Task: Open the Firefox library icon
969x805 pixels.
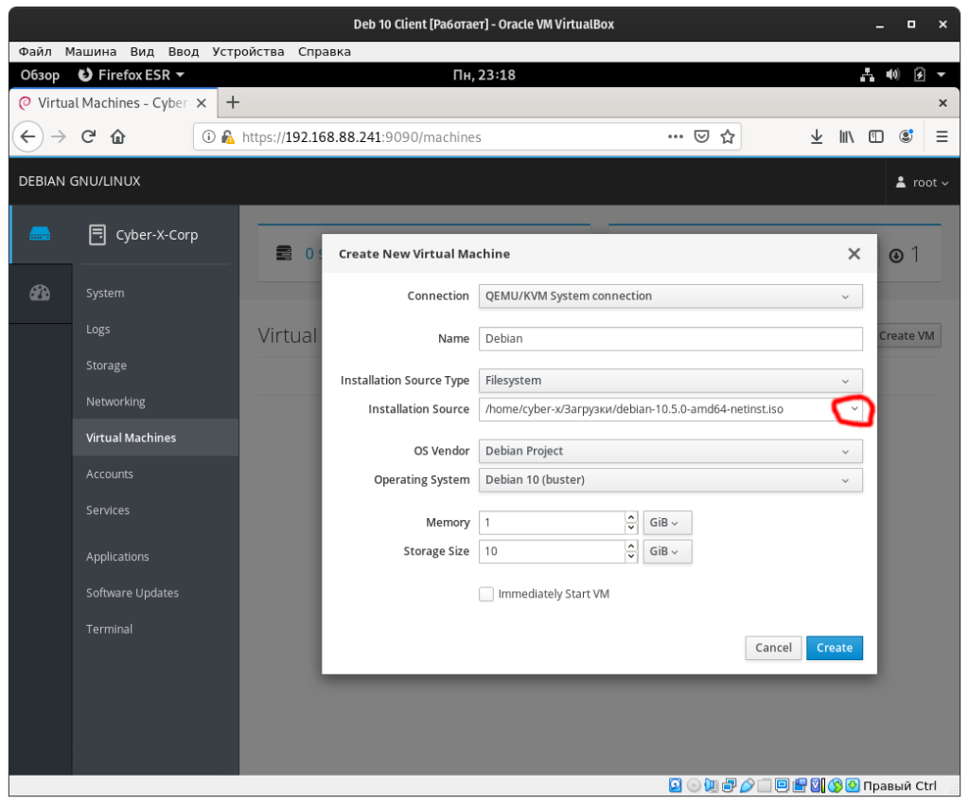Action: [846, 136]
